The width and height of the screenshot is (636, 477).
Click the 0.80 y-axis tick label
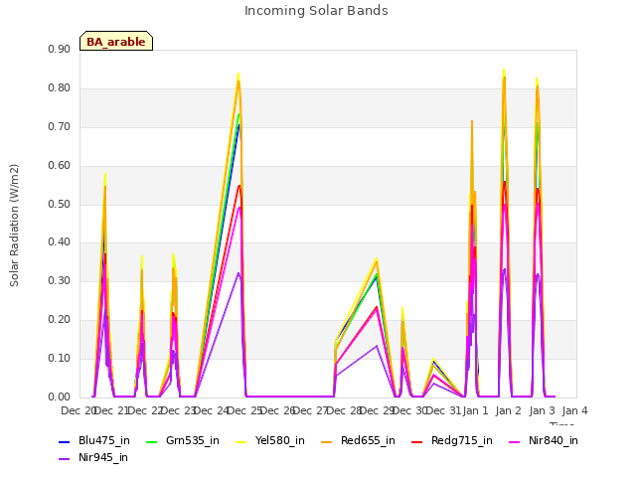click(59, 88)
